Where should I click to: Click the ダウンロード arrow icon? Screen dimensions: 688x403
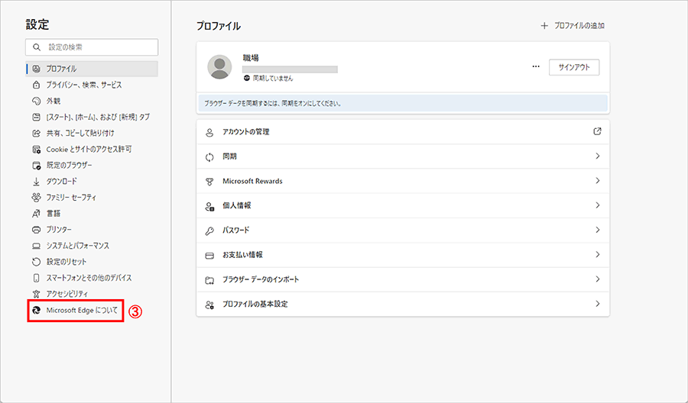click(x=37, y=182)
